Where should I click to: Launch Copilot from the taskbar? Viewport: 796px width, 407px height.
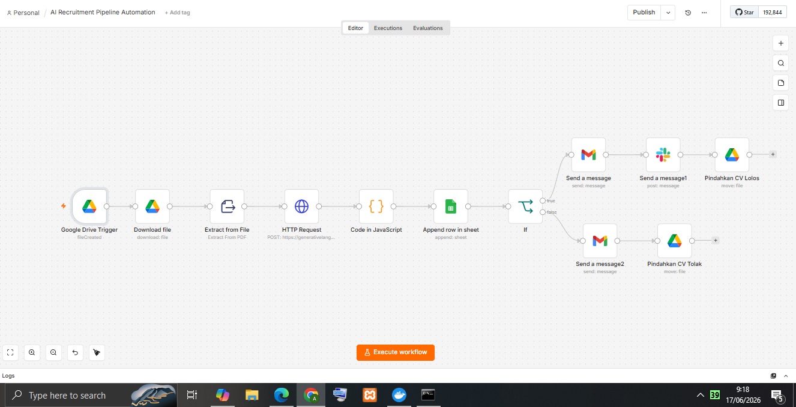click(x=223, y=395)
